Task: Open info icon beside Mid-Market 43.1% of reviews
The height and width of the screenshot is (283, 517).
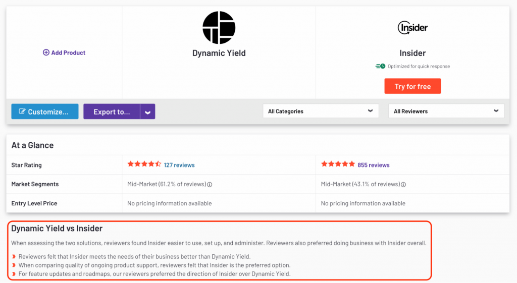Action: click(x=403, y=185)
